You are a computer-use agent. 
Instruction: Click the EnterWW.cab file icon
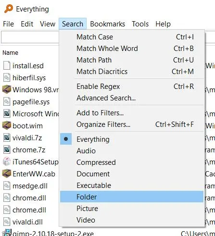pos(7,174)
